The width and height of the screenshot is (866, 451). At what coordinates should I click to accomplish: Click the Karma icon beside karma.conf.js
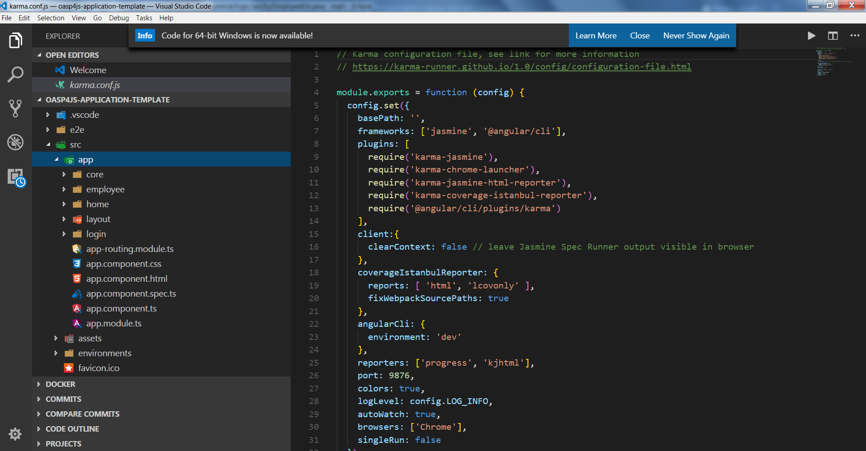click(x=61, y=84)
